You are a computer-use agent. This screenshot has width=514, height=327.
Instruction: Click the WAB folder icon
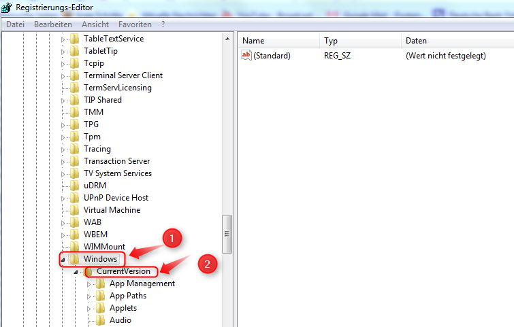tap(74, 222)
